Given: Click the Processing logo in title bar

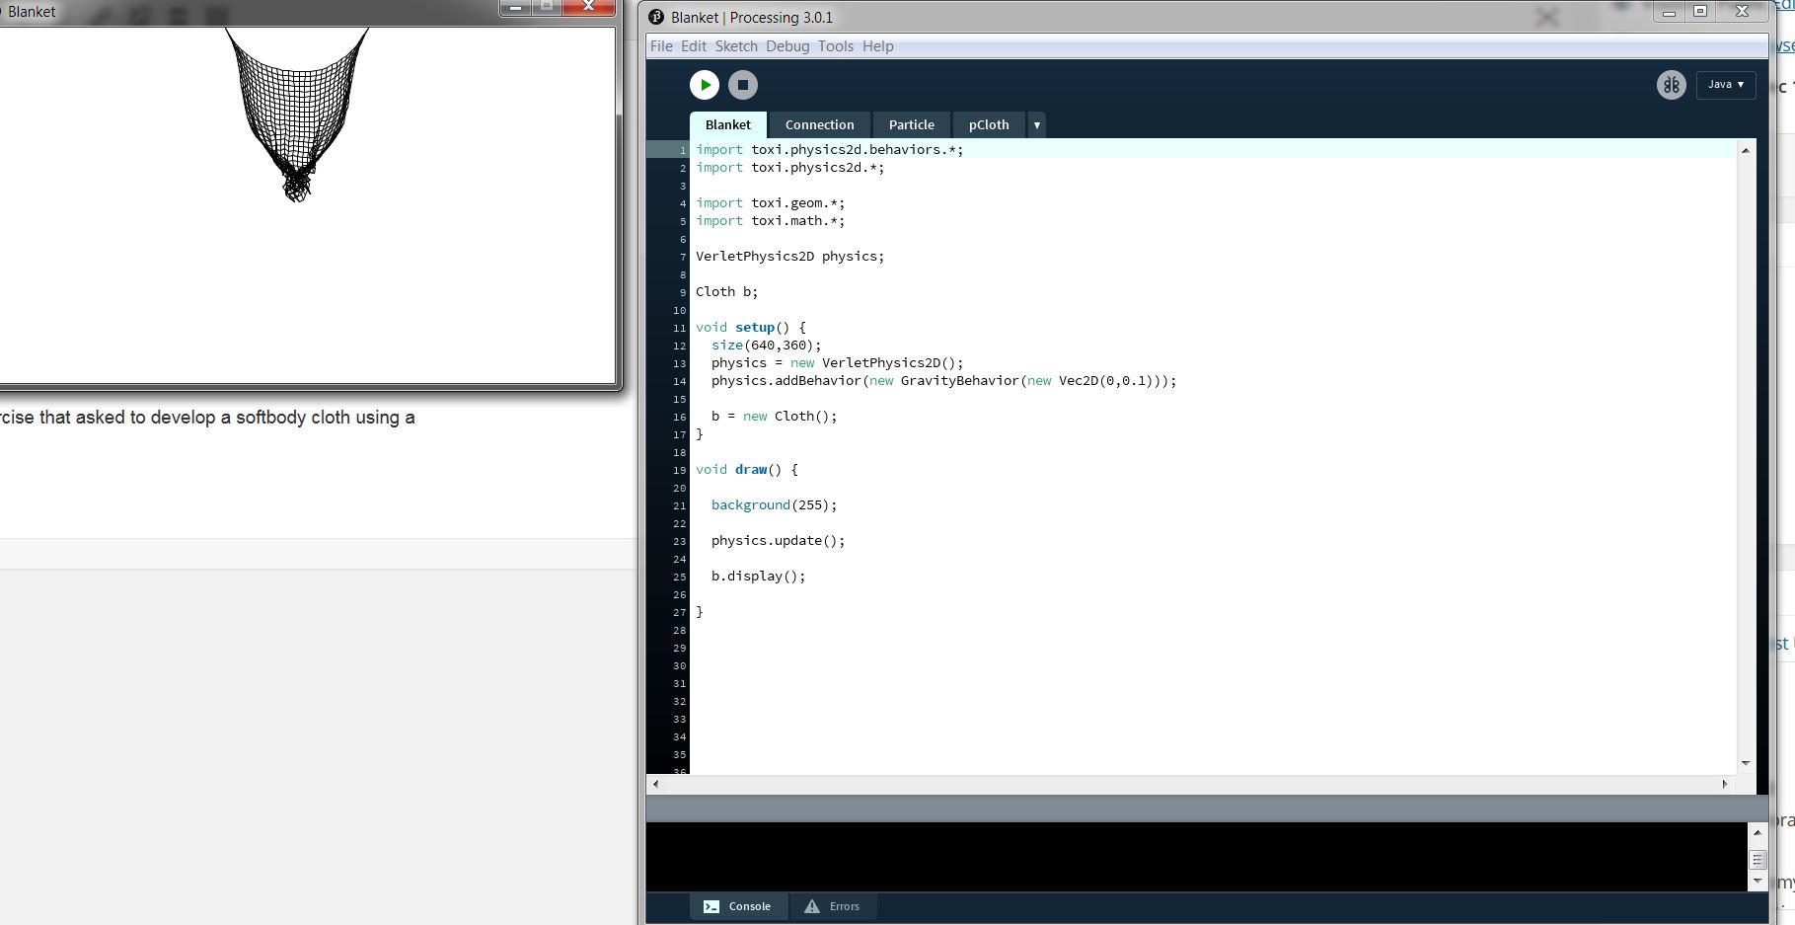Looking at the screenshot, I should click(656, 17).
